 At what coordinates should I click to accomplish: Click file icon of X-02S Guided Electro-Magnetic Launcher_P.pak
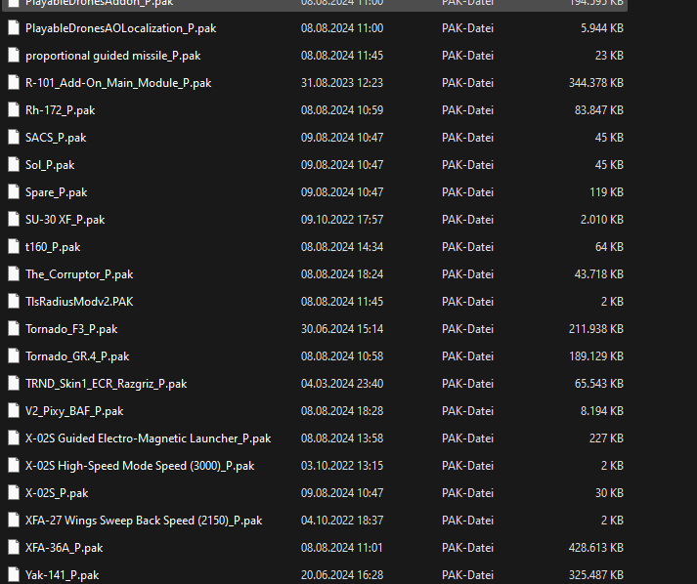[14, 438]
